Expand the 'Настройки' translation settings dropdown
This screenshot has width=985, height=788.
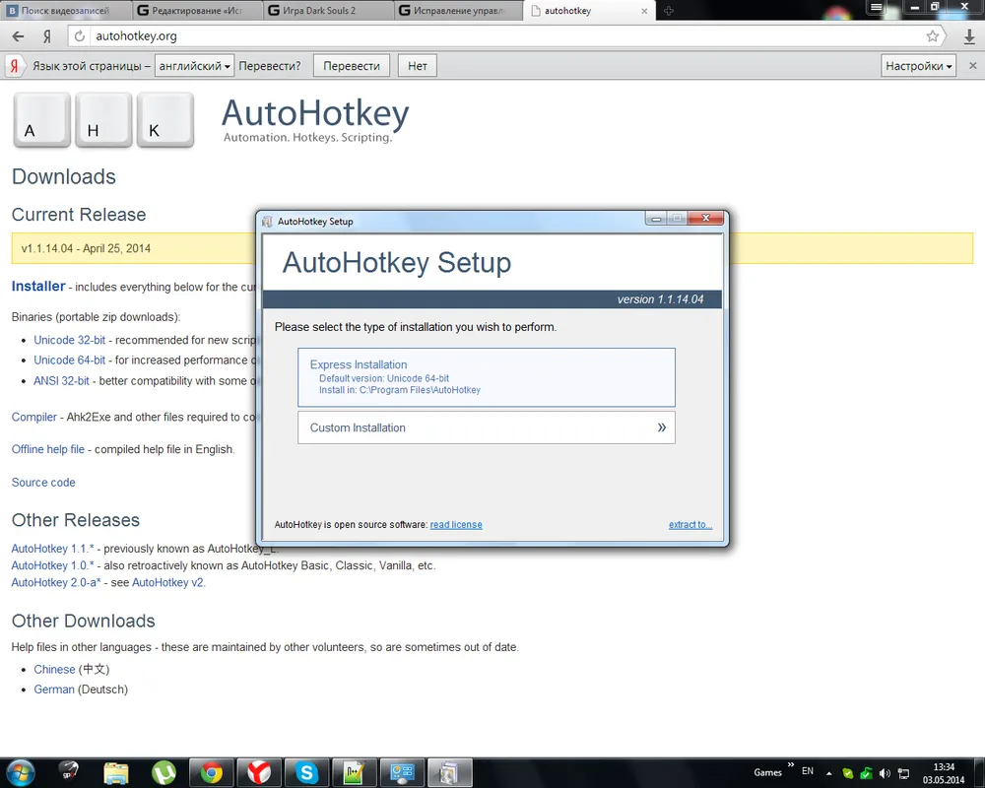tap(919, 66)
